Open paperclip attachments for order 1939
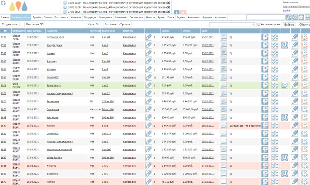Image resolution: width=310 pixels, height=185 pixels. pyautogui.click(x=148, y=37)
